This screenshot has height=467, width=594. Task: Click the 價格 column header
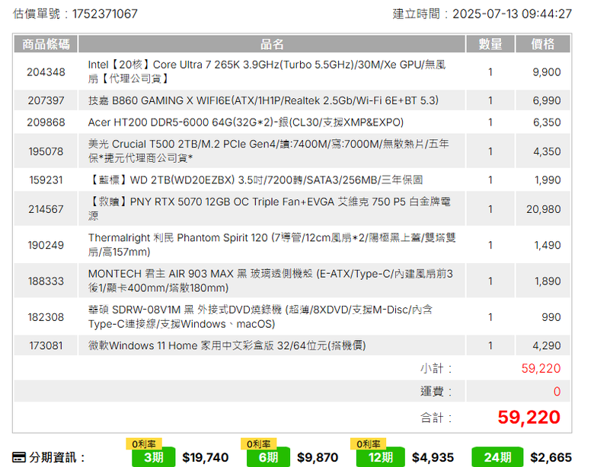542,44
